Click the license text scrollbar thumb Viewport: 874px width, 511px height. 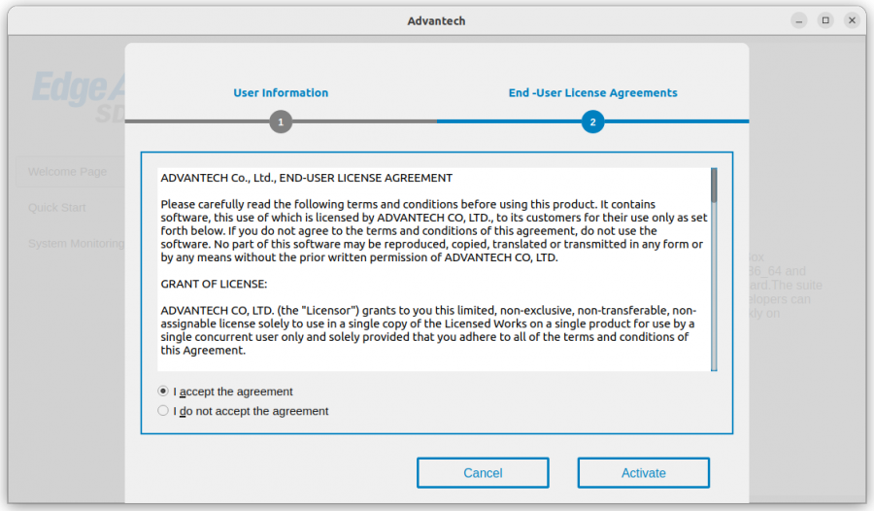coord(714,186)
